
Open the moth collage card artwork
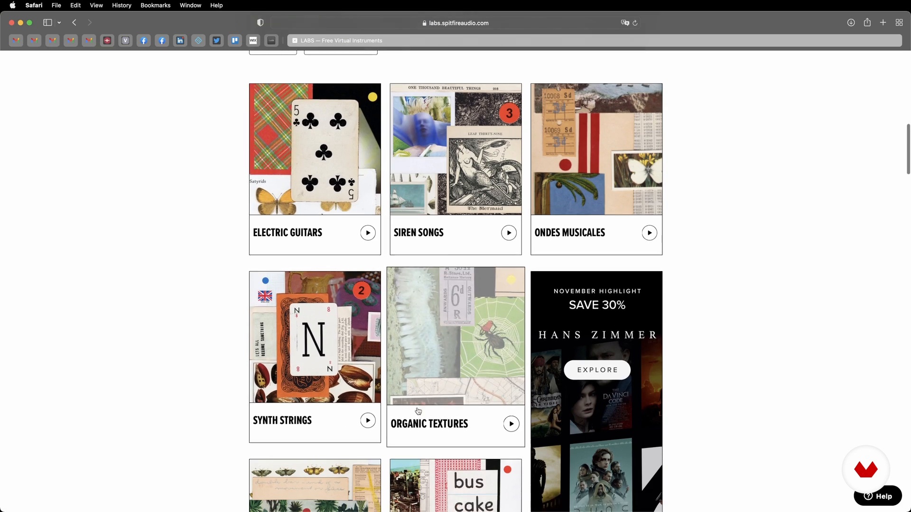tap(315, 485)
